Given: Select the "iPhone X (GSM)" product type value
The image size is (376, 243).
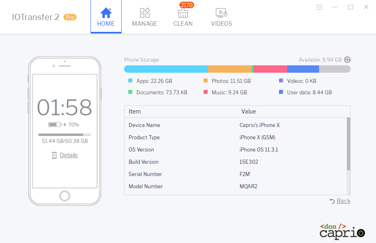Looking at the screenshot, I should tap(258, 137).
